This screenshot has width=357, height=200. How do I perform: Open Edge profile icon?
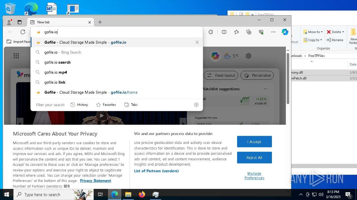(x=9, y=22)
